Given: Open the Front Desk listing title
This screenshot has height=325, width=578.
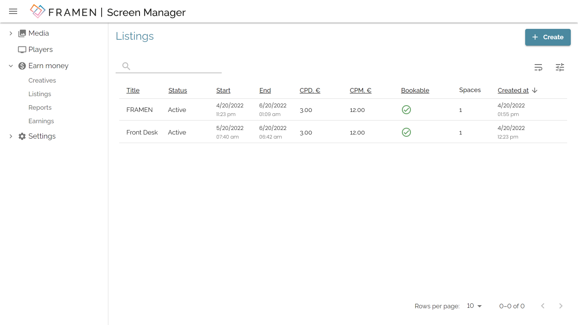Looking at the screenshot, I should click(142, 132).
